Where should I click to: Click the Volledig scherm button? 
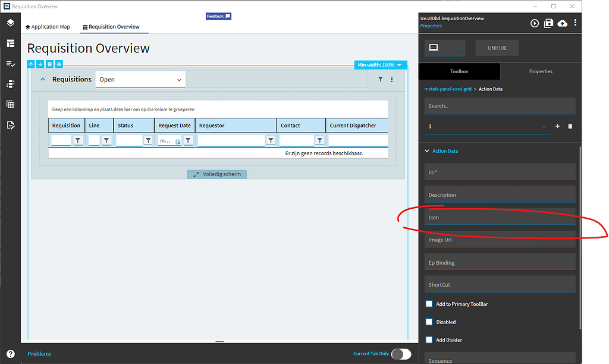pos(217,174)
